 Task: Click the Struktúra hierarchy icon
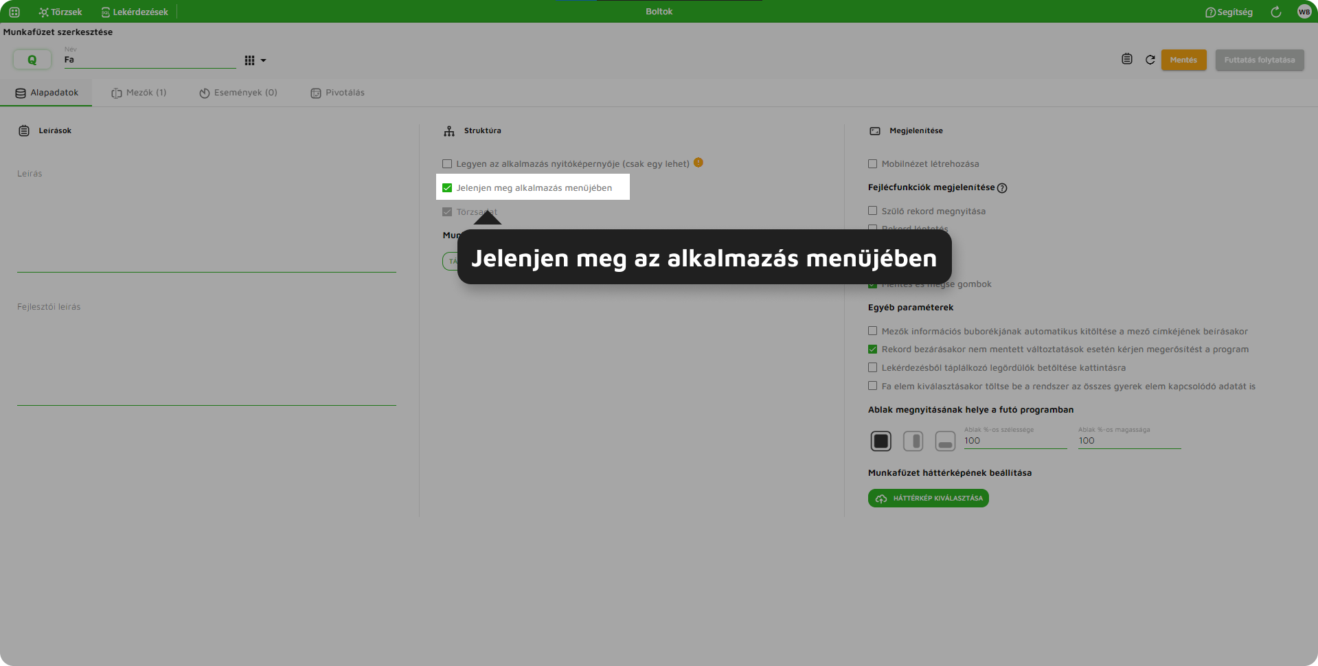coord(449,131)
